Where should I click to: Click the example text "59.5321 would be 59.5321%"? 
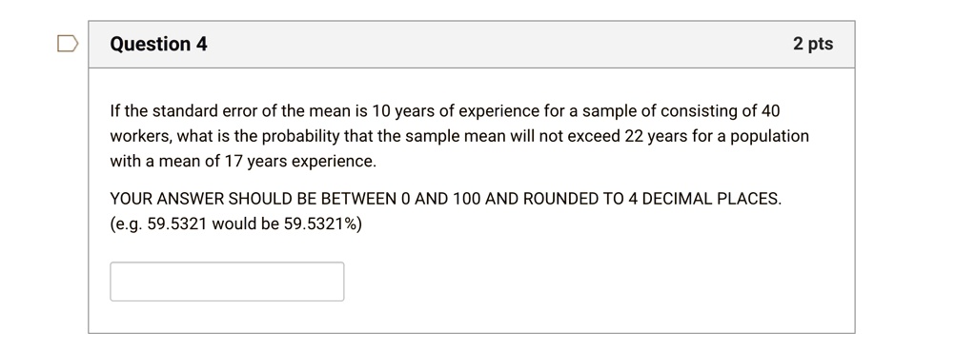(253, 224)
